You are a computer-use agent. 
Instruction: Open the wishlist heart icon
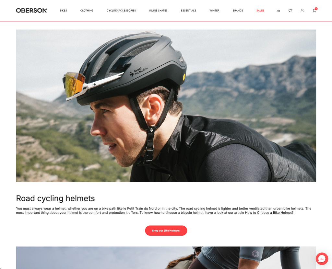pyautogui.click(x=290, y=11)
